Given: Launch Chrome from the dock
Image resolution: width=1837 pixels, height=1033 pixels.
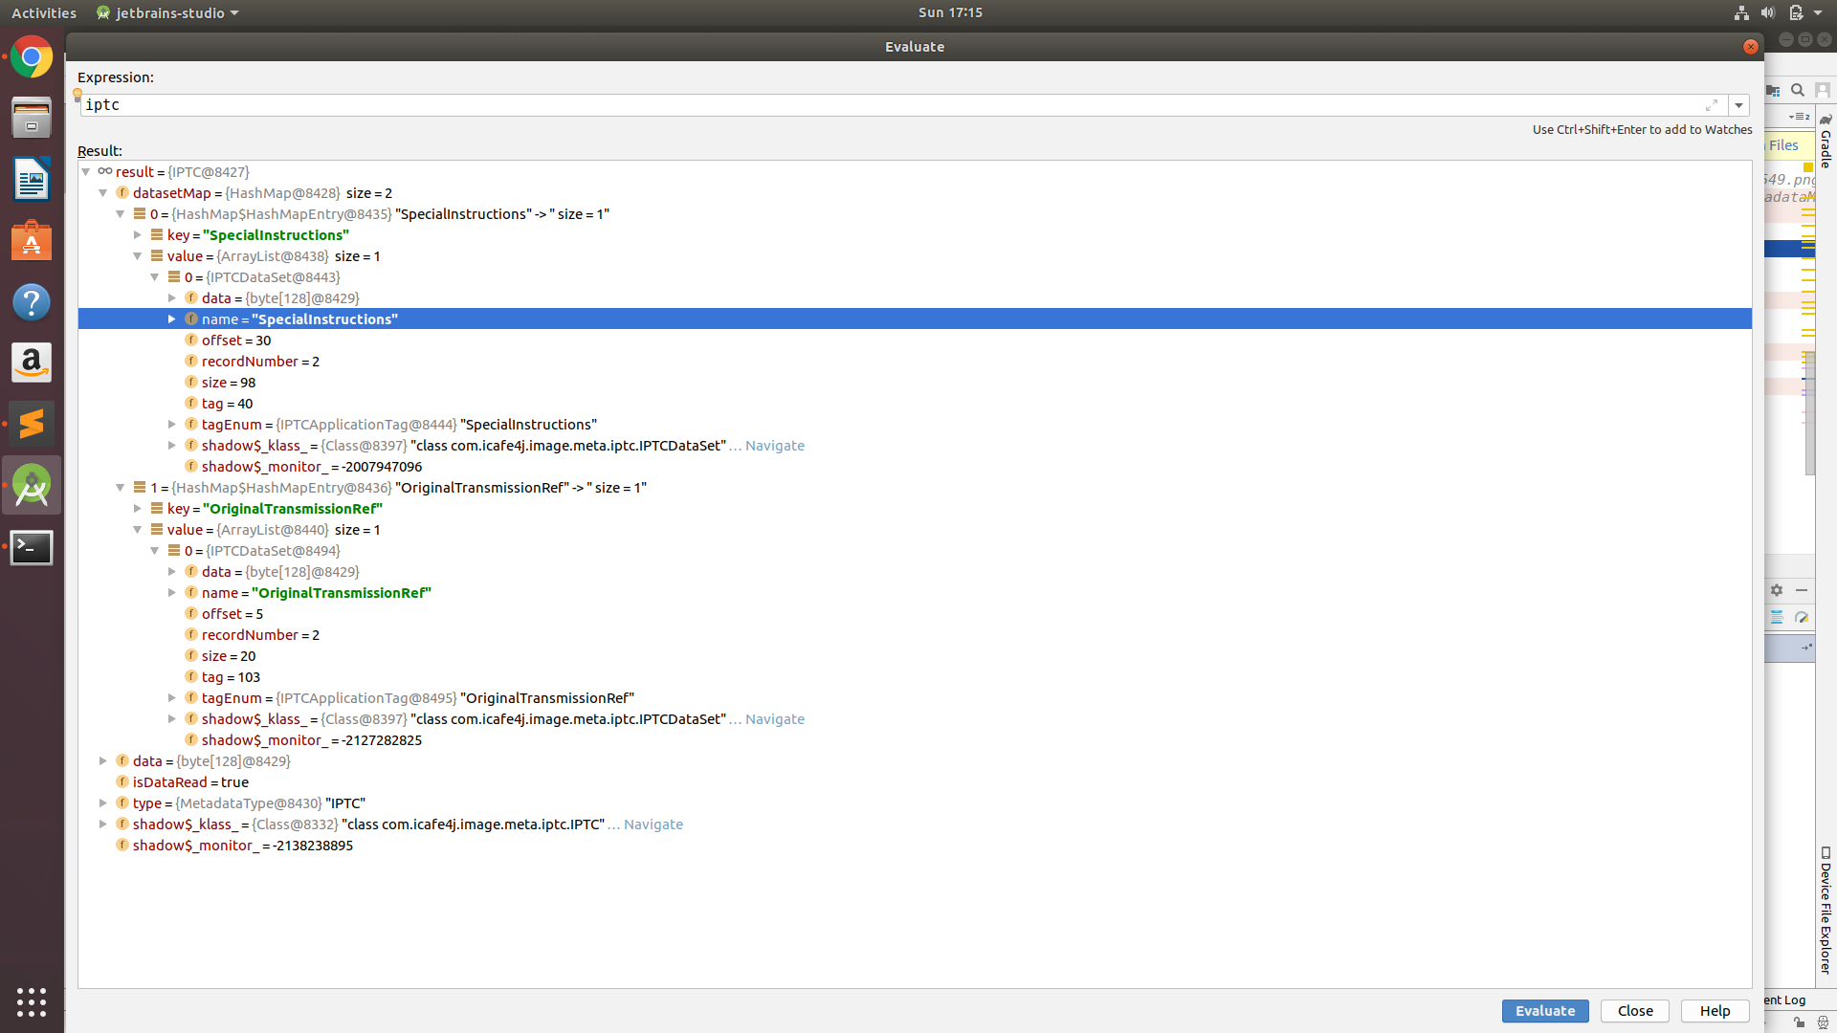Looking at the screenshot, I should (32, 56).
